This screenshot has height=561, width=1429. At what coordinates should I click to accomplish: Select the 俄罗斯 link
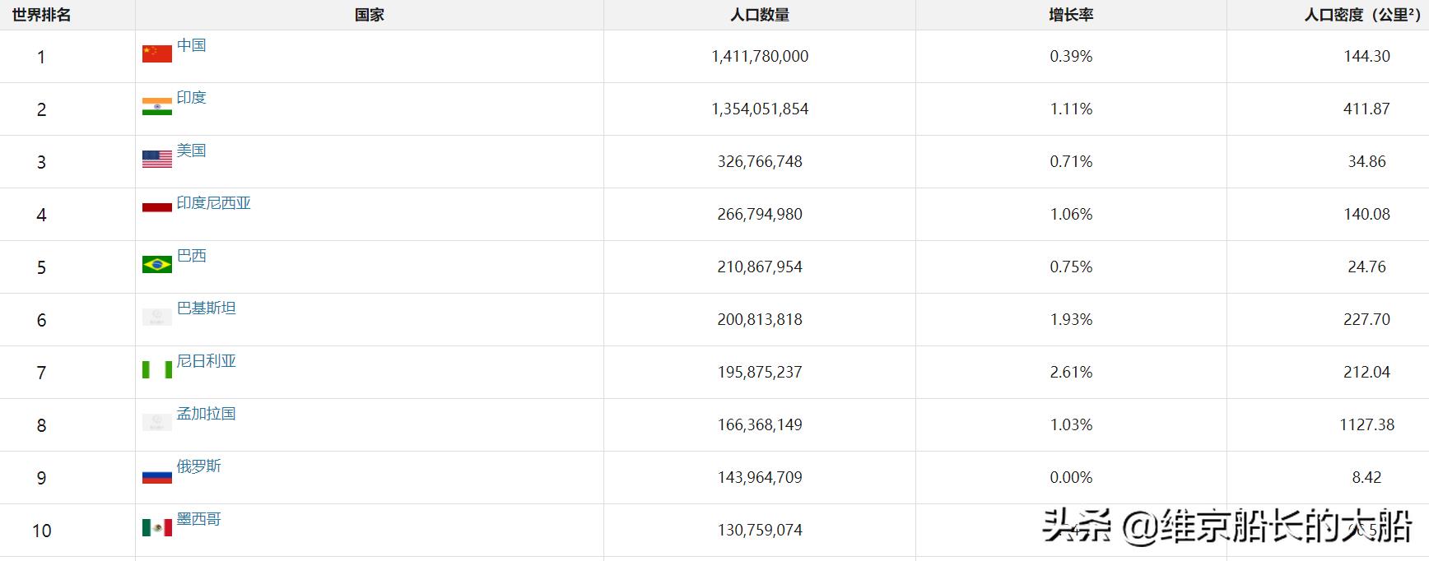[199, 466]
